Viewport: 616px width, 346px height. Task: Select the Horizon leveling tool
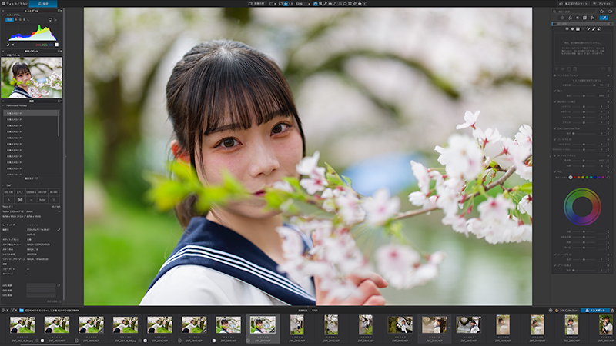click(x=330, y=4)
